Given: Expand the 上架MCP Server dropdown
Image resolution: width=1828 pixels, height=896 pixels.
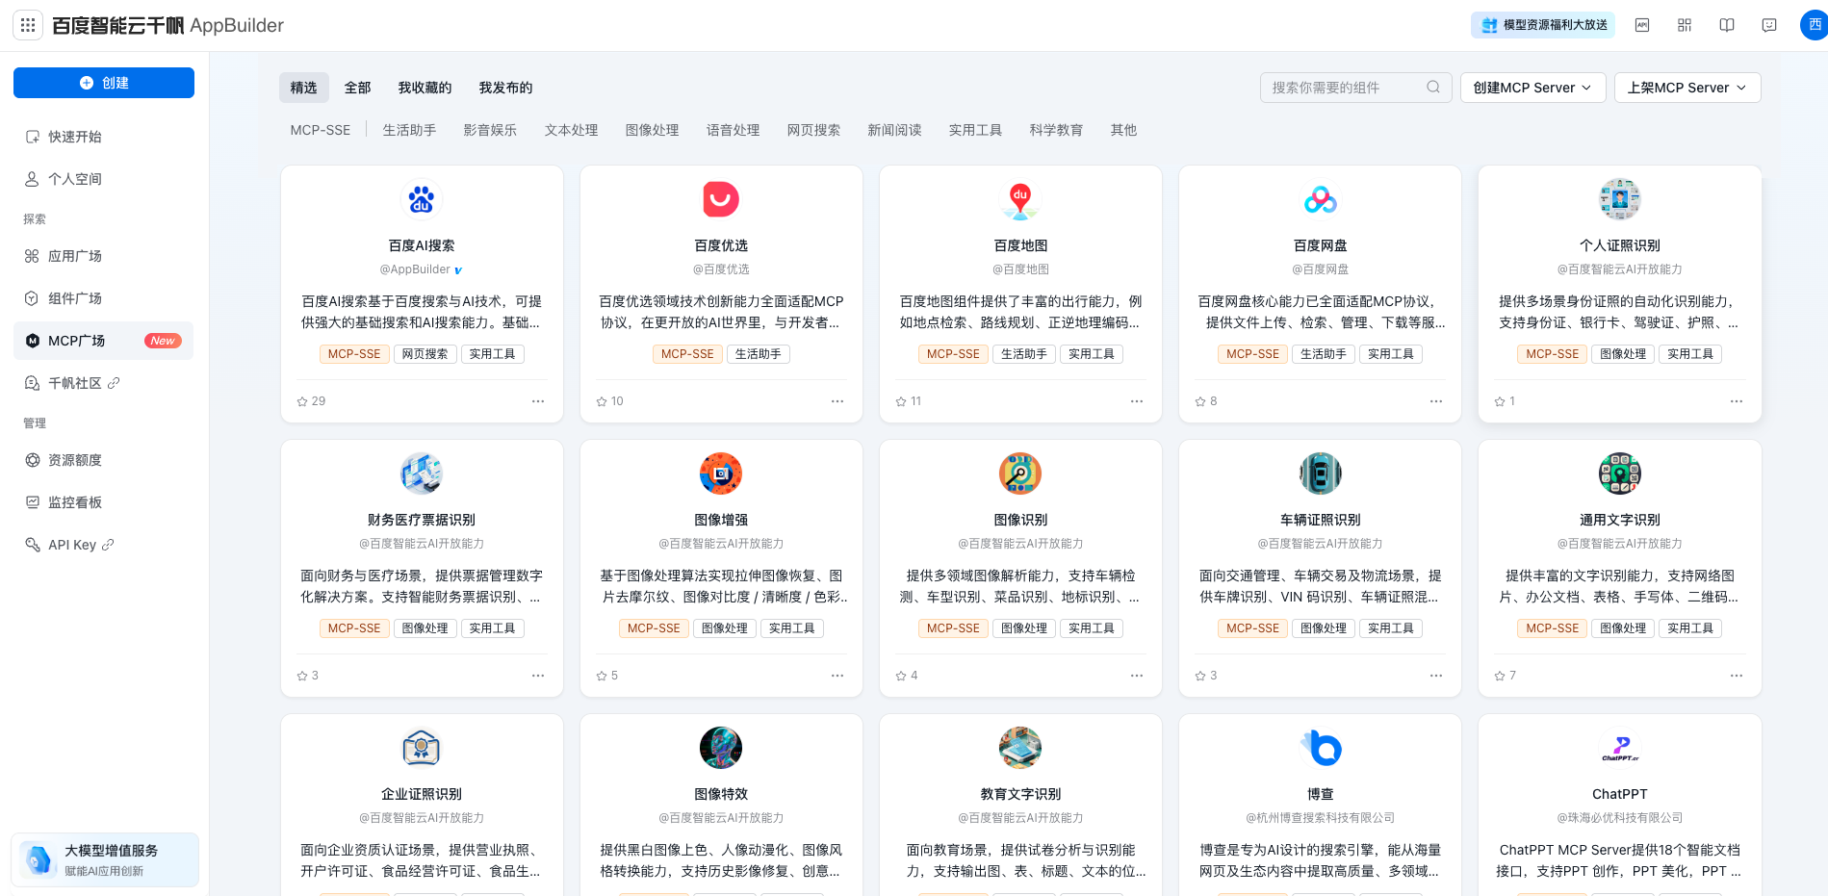Looking at the screenshot, I should click(x=1687, y=88).
